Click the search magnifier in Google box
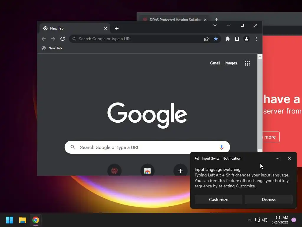The image size is (302, 227). (73, 147)
